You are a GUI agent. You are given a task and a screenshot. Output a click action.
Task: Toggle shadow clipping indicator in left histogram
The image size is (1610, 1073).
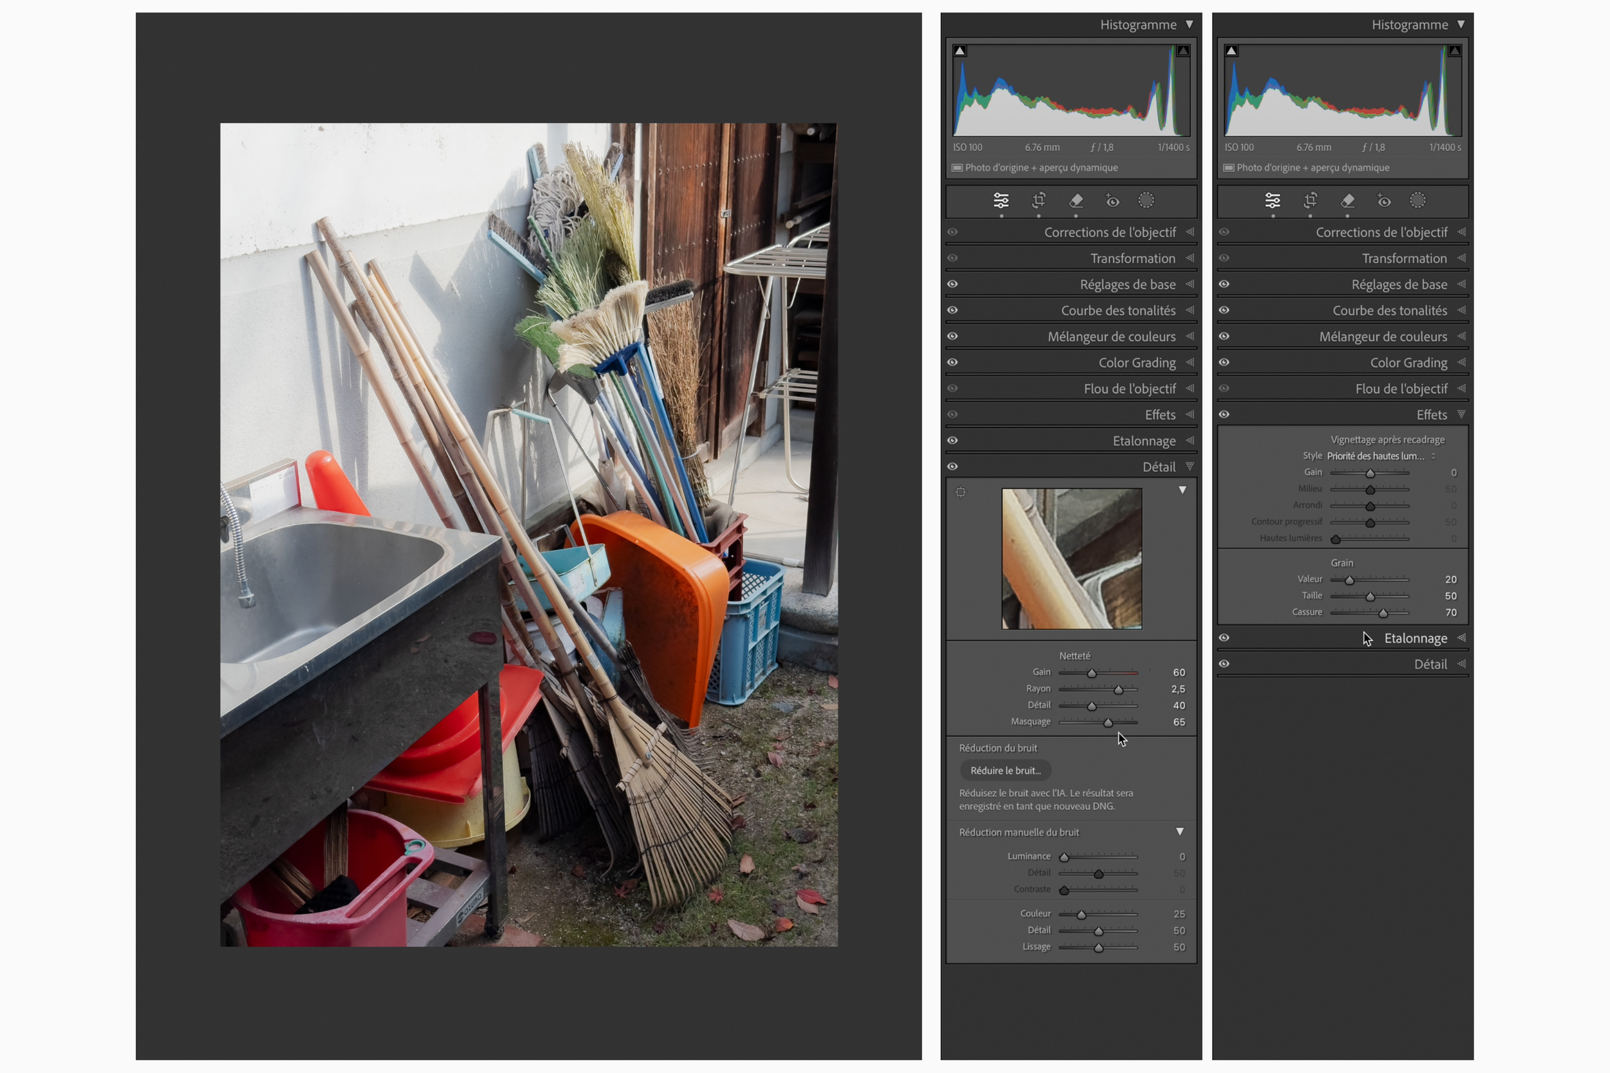click(x=960, y=51)
